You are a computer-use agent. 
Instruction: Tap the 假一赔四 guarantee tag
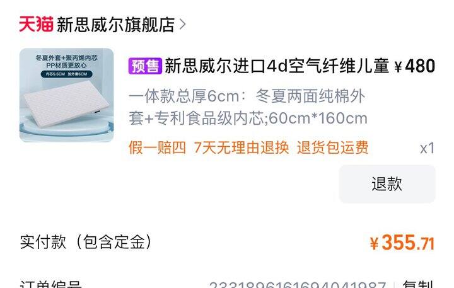[x=157, y=147]
